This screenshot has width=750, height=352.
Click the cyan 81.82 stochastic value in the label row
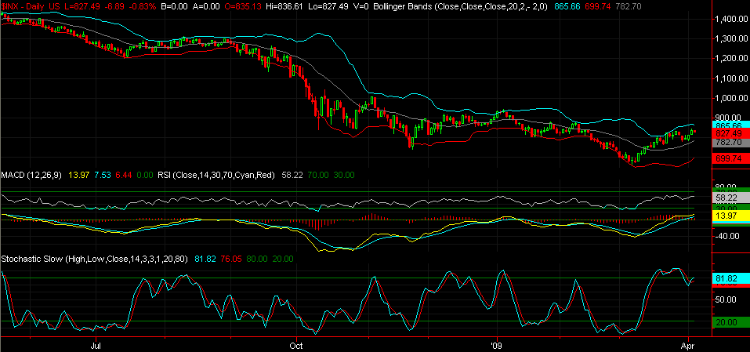(x=205, y=259)
